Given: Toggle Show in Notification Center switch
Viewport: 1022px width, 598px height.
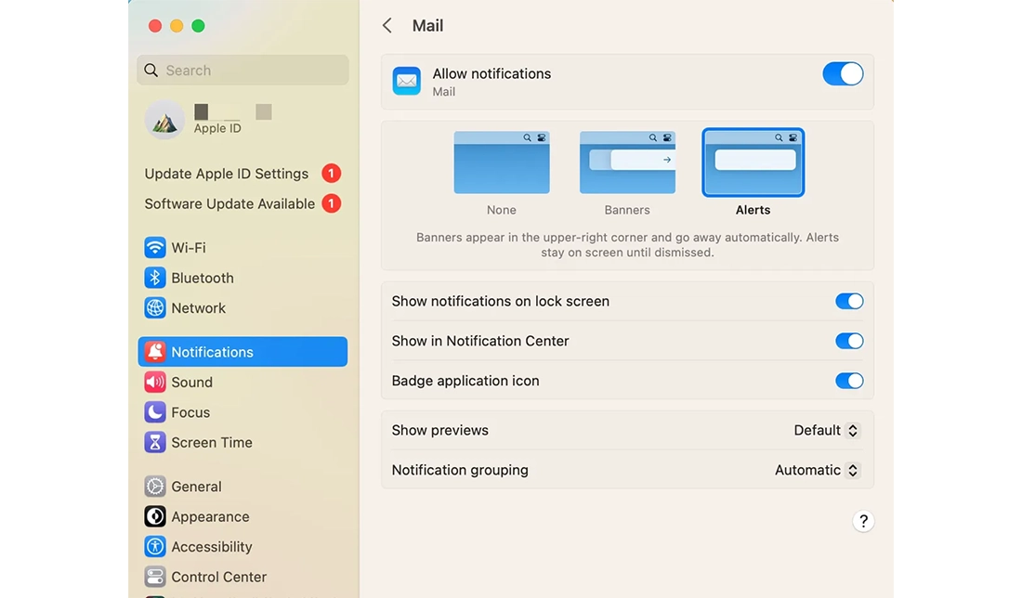Looking at the screenshot, I should [849, 341].
